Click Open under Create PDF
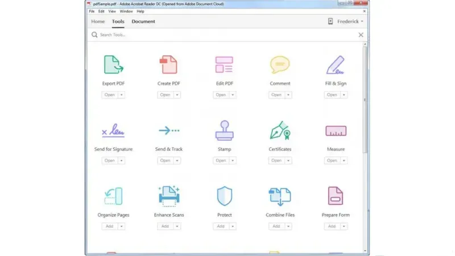 (x=165, y=95)
